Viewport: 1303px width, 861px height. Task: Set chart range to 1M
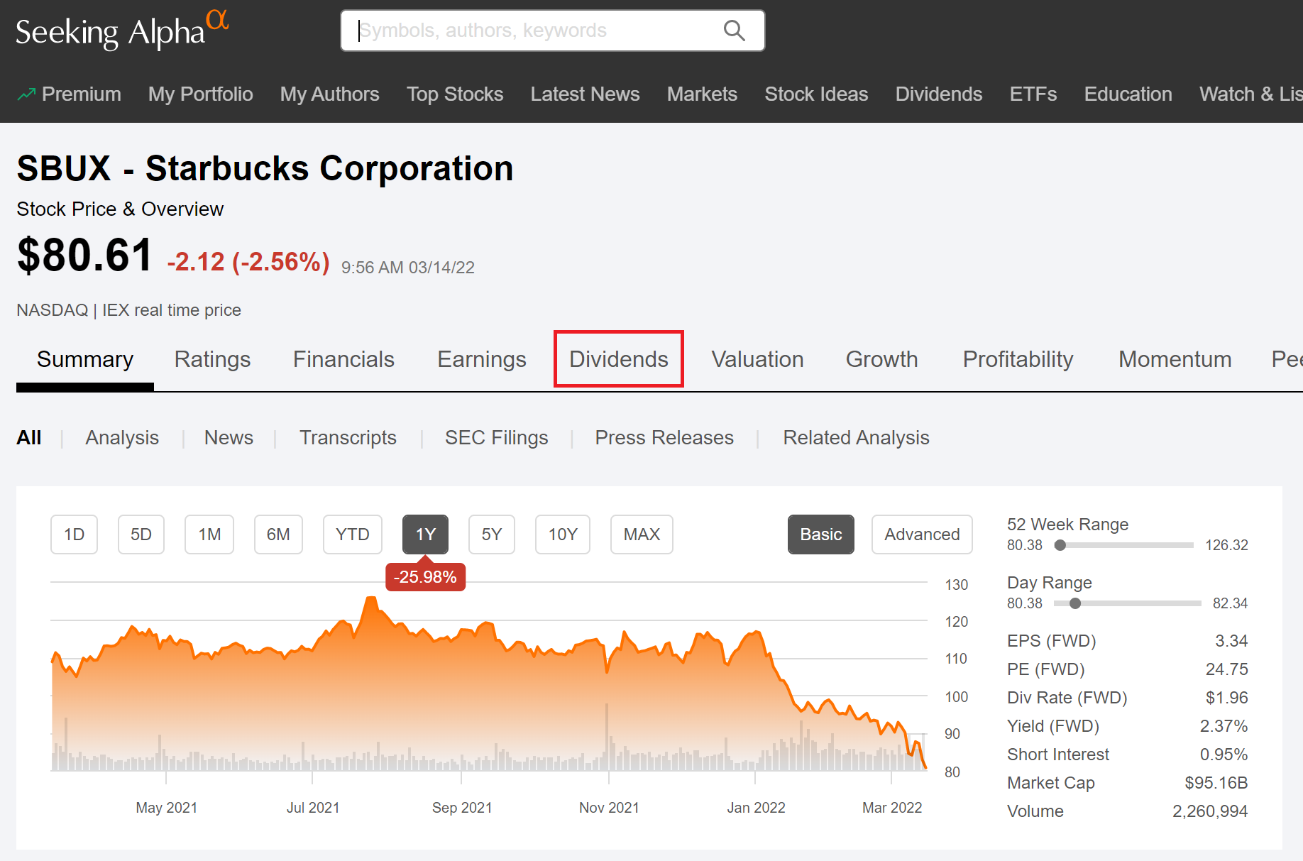click(209, 534)
